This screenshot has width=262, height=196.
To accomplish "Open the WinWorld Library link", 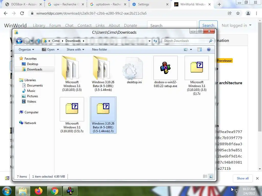I will click(x=39, y=26).
